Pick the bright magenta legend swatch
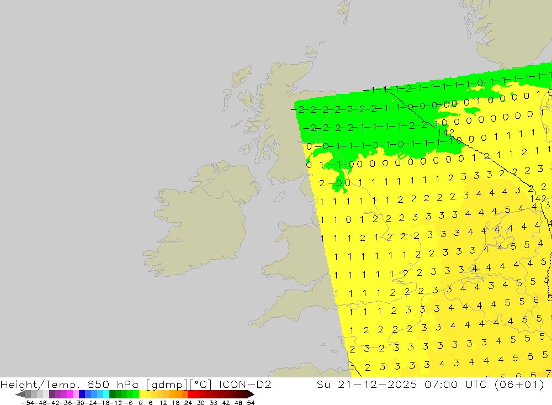 [70, 395]
